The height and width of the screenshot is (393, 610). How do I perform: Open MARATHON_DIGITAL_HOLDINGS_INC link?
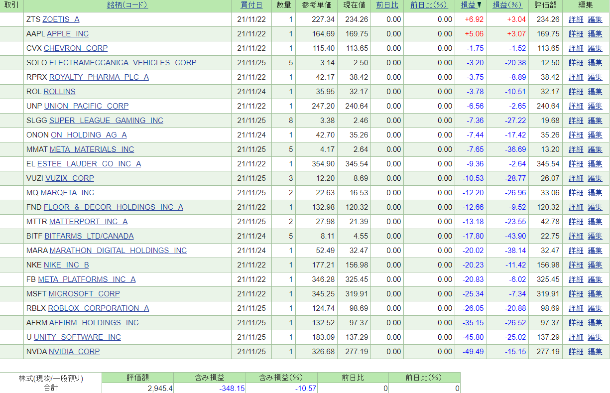point(118,251)
